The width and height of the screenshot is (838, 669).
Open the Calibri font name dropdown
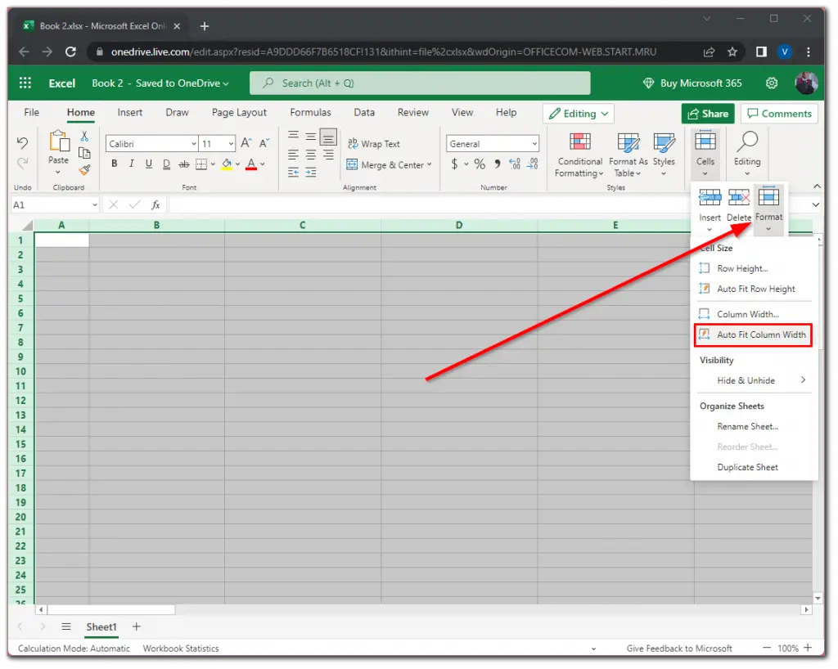click(x=193, y=144)
